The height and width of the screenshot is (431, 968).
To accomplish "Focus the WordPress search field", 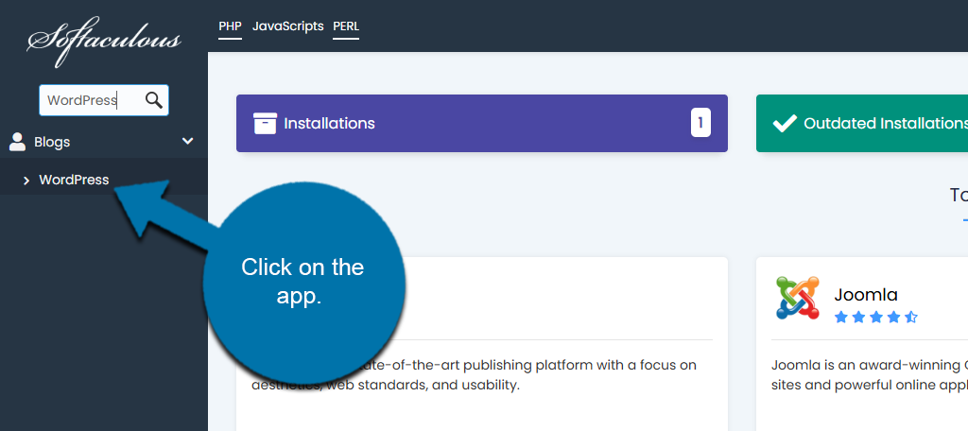I will [90, 99].
